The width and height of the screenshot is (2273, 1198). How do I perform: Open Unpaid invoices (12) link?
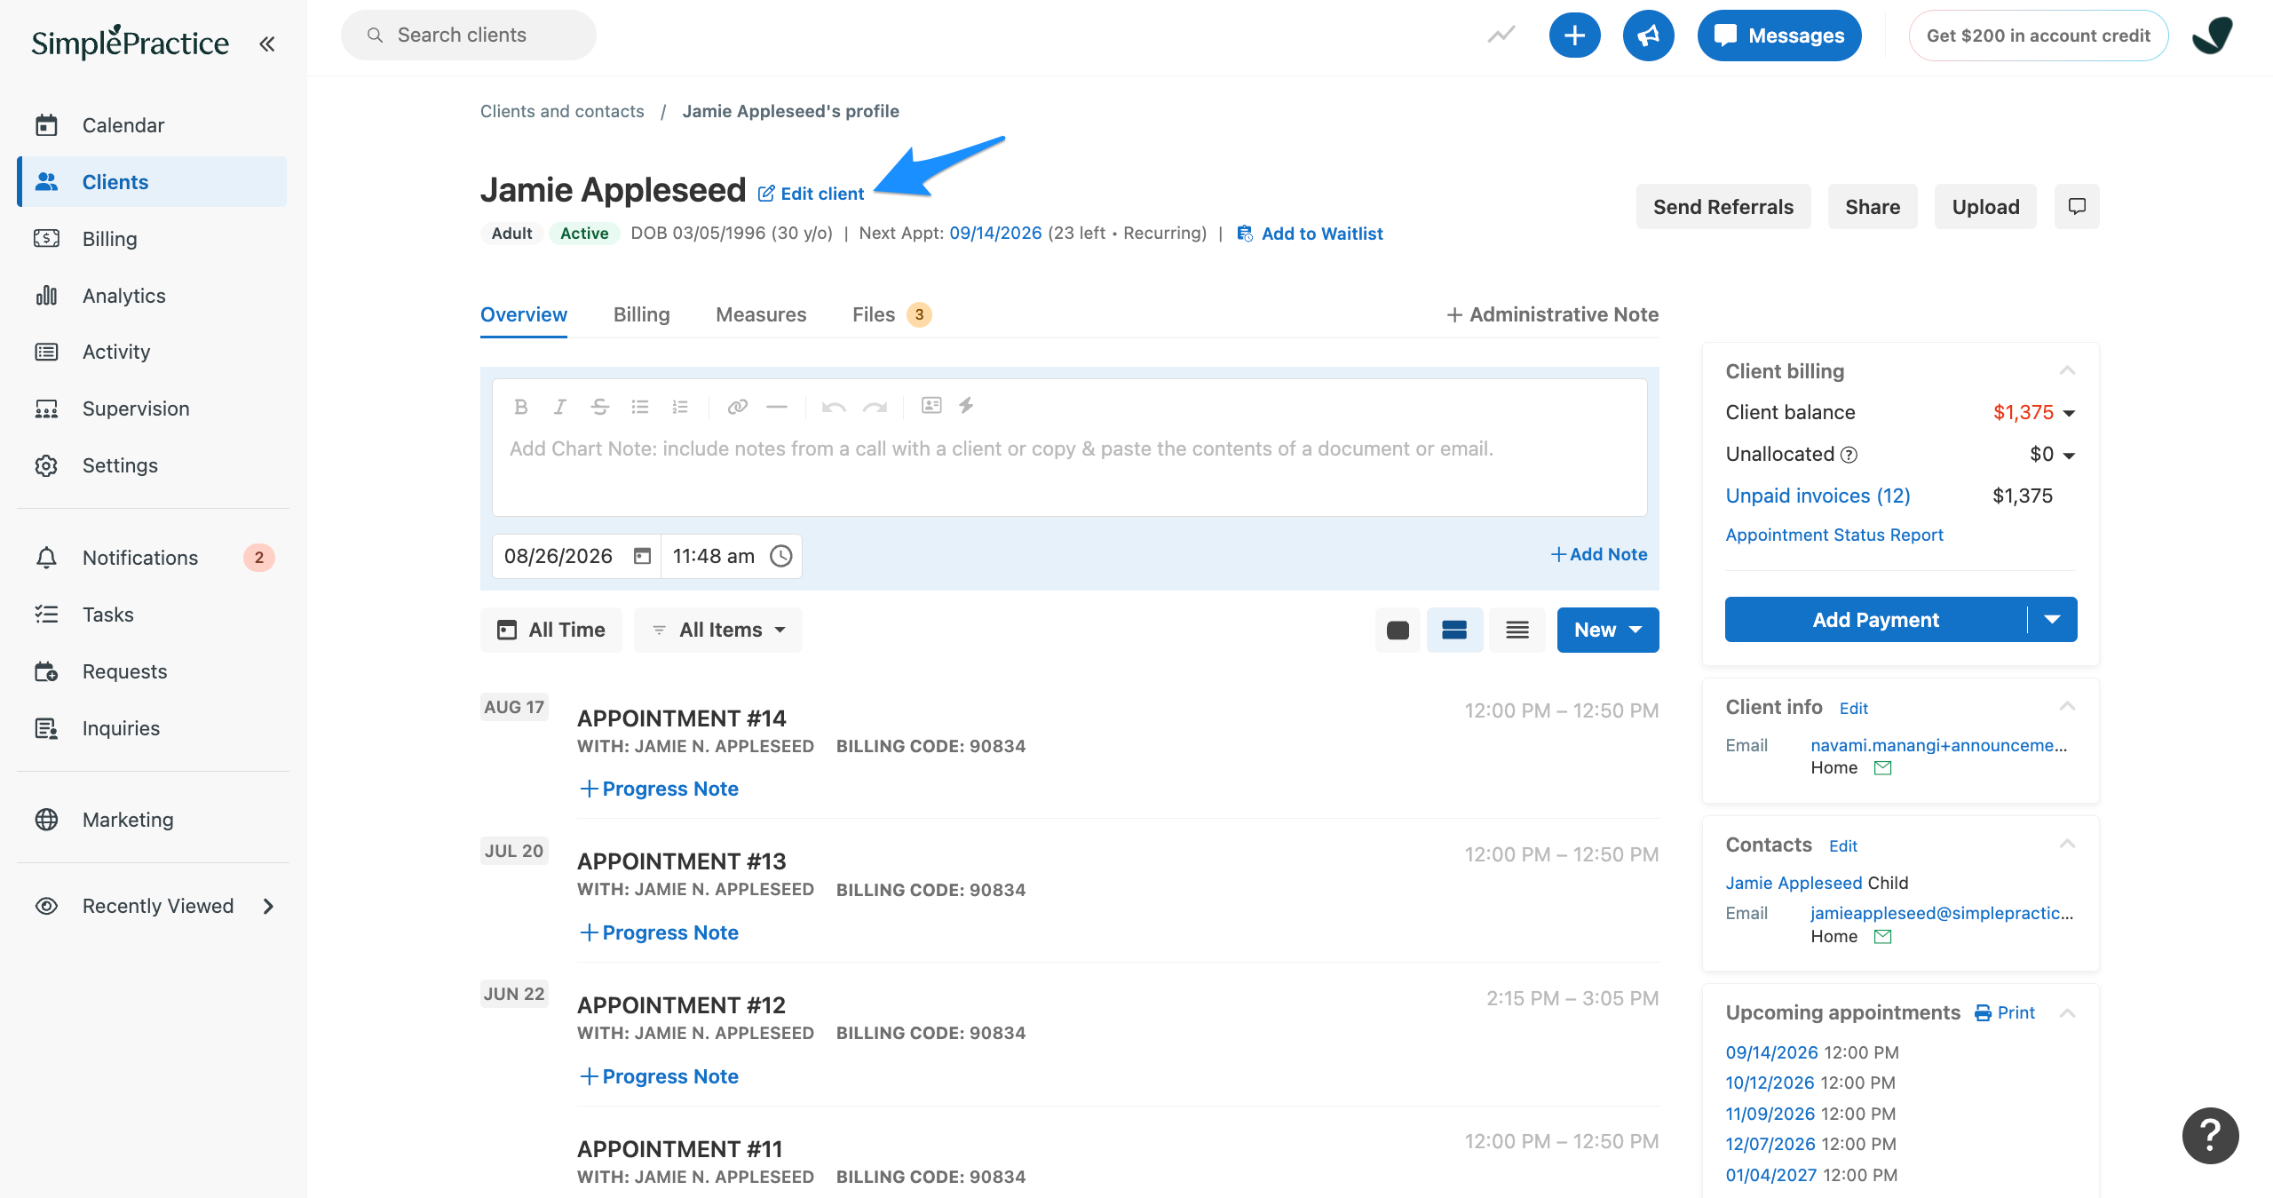(x=1818, y=496)
